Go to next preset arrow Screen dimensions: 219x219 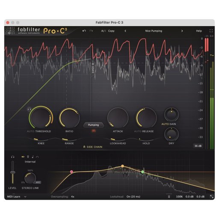click(x=182, y=31)
